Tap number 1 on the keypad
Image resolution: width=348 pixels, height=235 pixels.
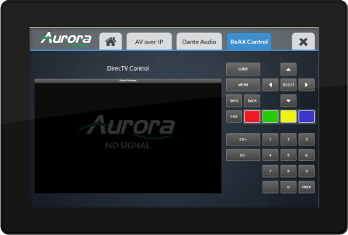click(270, 139)
